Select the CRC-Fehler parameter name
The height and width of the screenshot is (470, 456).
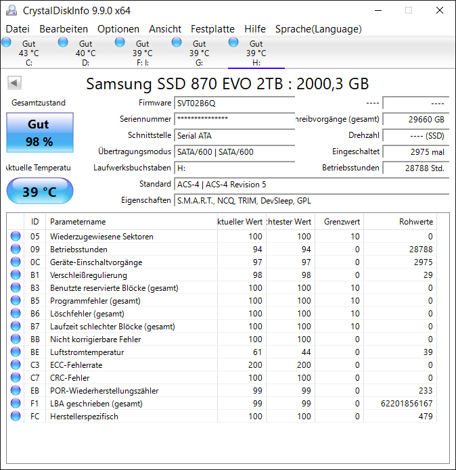(70, 378)
